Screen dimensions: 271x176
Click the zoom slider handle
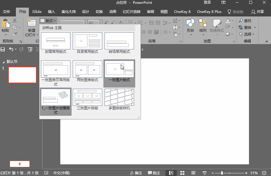222,173
